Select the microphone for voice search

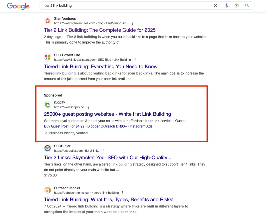227,5
